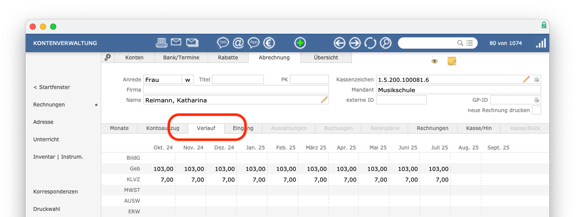Select the Verlauf sub-tab
The width and height of the screenshot is (578, 217).
point(206,128)
